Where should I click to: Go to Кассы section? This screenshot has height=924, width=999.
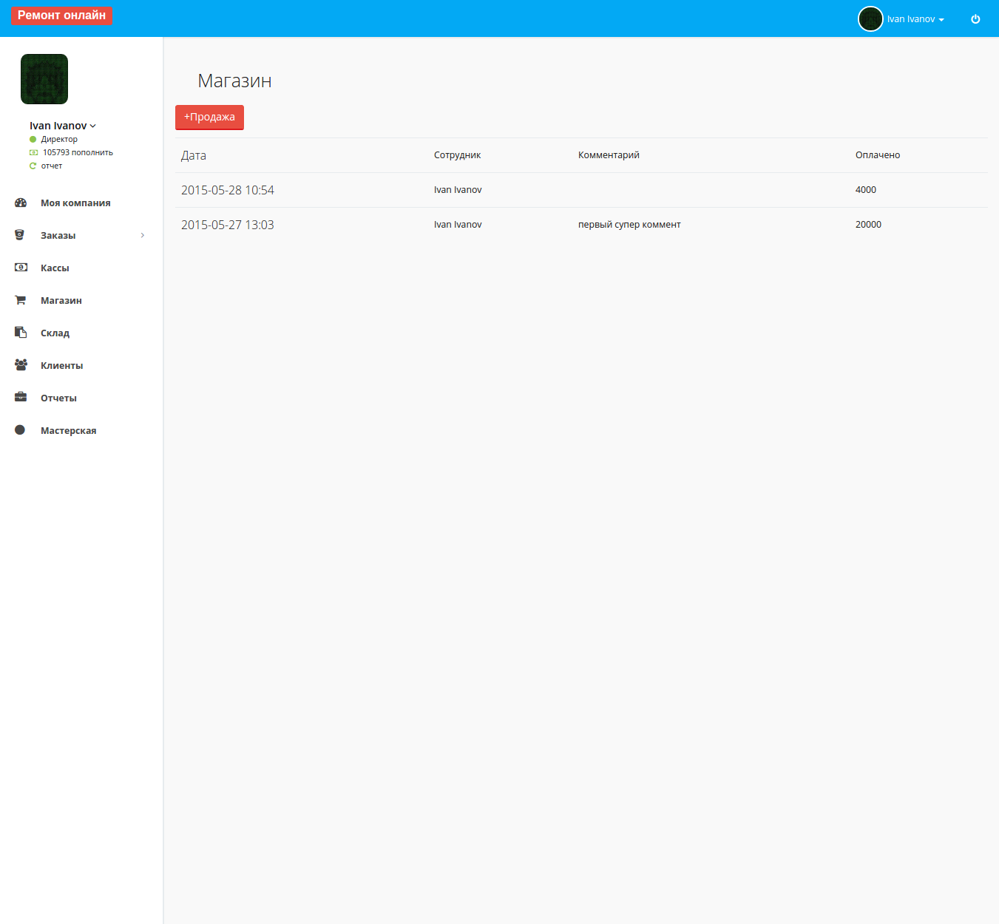(x=55, y=268)
